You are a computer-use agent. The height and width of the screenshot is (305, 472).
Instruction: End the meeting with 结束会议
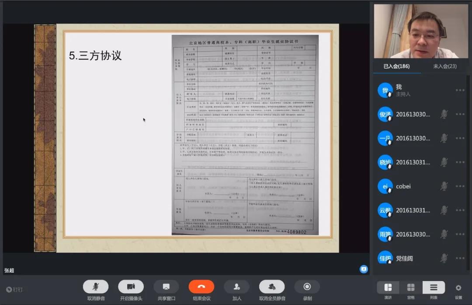(x=201, y=287)
